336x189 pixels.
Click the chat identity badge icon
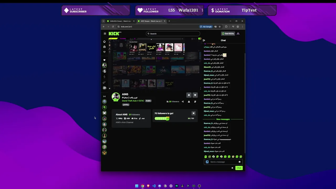207,162
